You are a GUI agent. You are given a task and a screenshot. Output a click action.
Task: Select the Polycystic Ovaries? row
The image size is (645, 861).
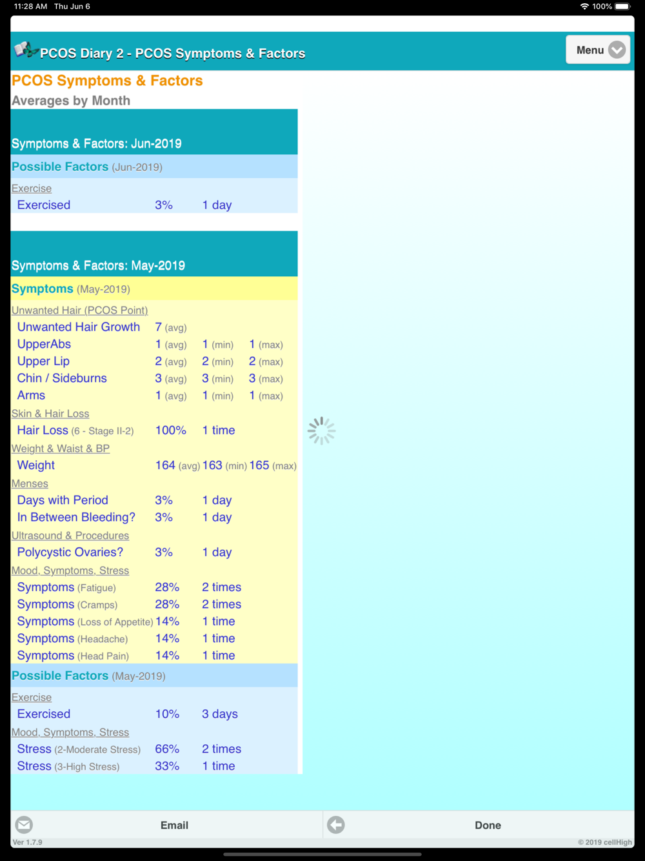pyautogui.click(x=154, y=552)
